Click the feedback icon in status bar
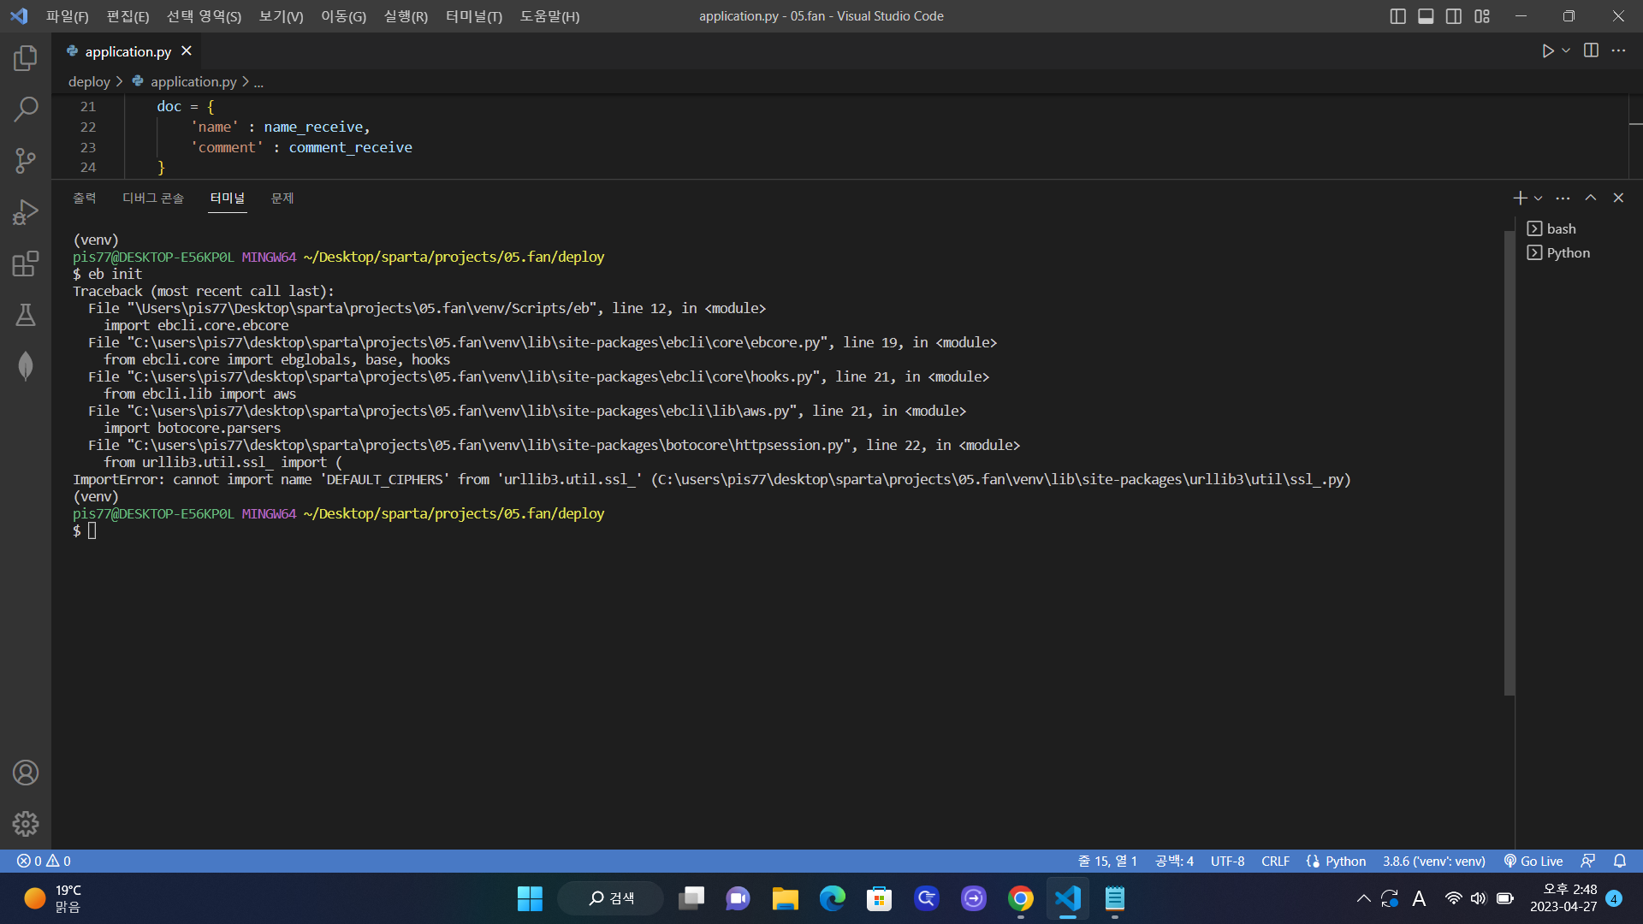Image resolution: width=1643 pixels, height=924 pixels. [x=1588, y=862]
